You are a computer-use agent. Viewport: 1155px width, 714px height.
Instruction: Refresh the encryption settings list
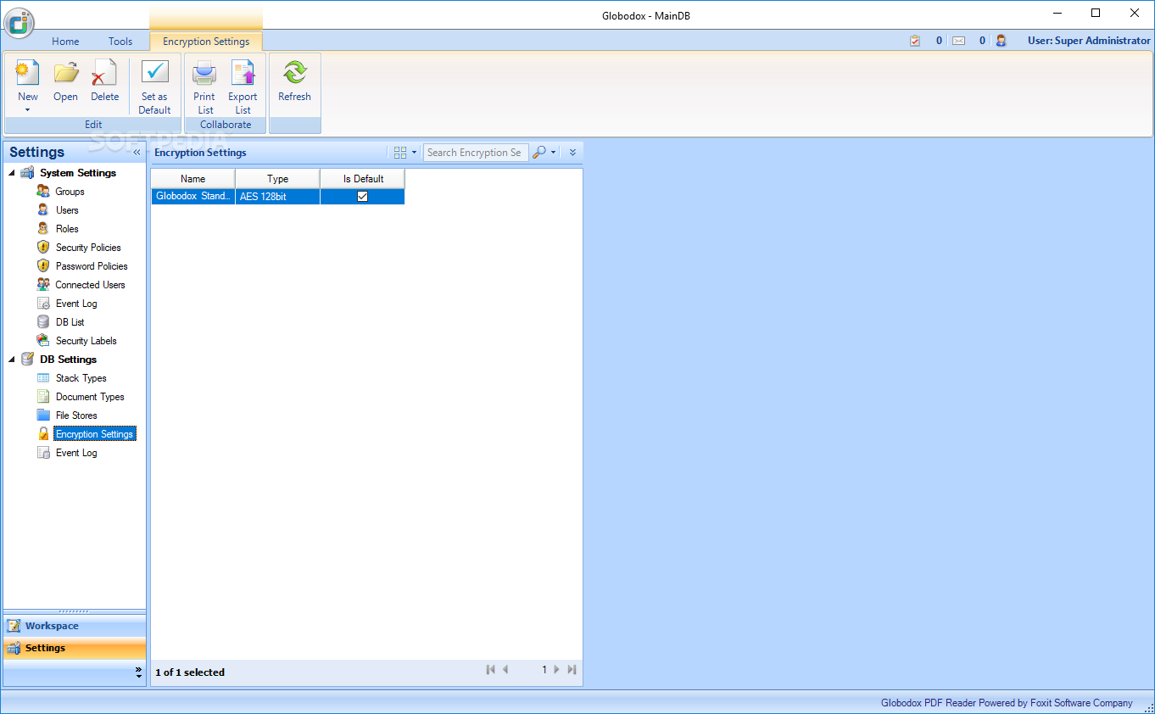pyautogui.click(x=294, y=81)
